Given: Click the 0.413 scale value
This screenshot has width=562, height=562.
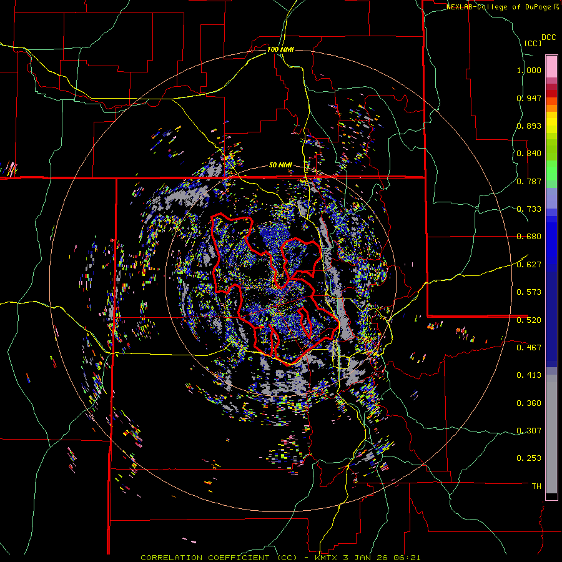Looking at the screenshot, I should coord(529,375).
